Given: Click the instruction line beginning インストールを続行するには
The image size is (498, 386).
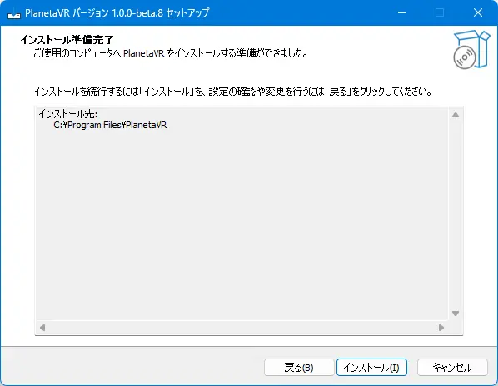Looking at the screenshot, I should (x=233, y=92).
